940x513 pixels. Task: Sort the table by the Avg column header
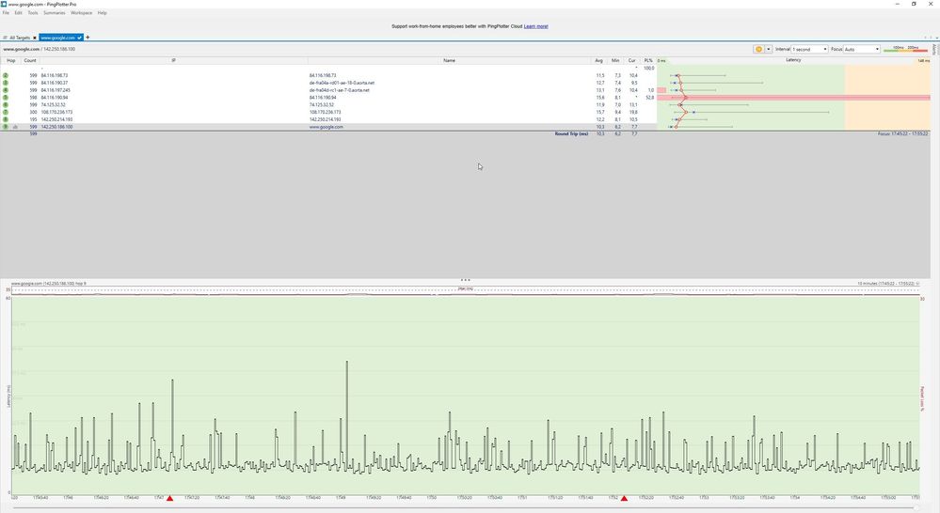[x=599, y=60]
